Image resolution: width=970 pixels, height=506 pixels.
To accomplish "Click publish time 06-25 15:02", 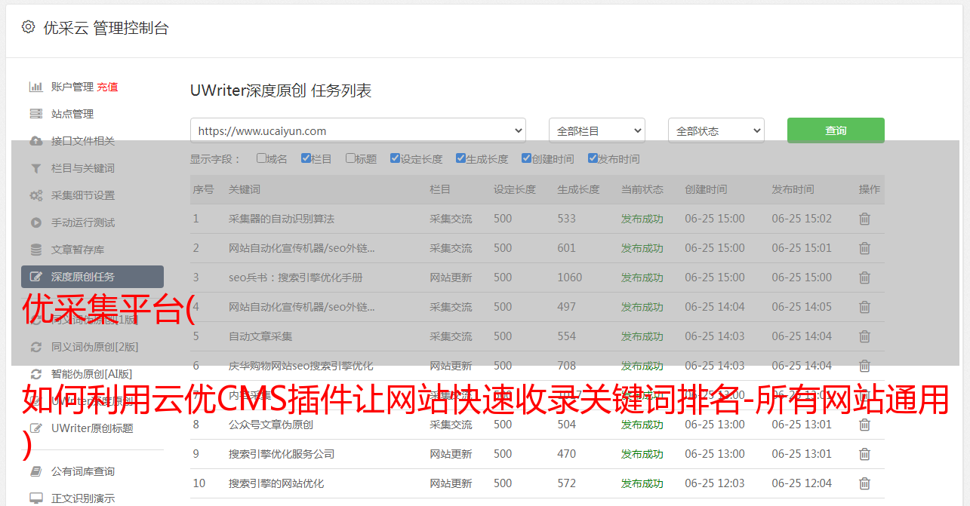I will [802, 219].
